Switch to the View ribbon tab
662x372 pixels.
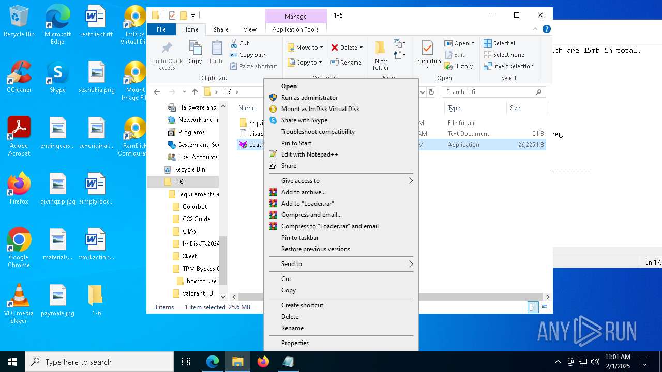[250, 29]
